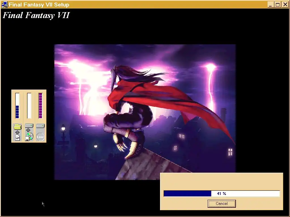Image resolution: width=290 pixels, height=217 pixels.
Task: Click the Vincent Valentine artwork image
Action: [145, 112]
